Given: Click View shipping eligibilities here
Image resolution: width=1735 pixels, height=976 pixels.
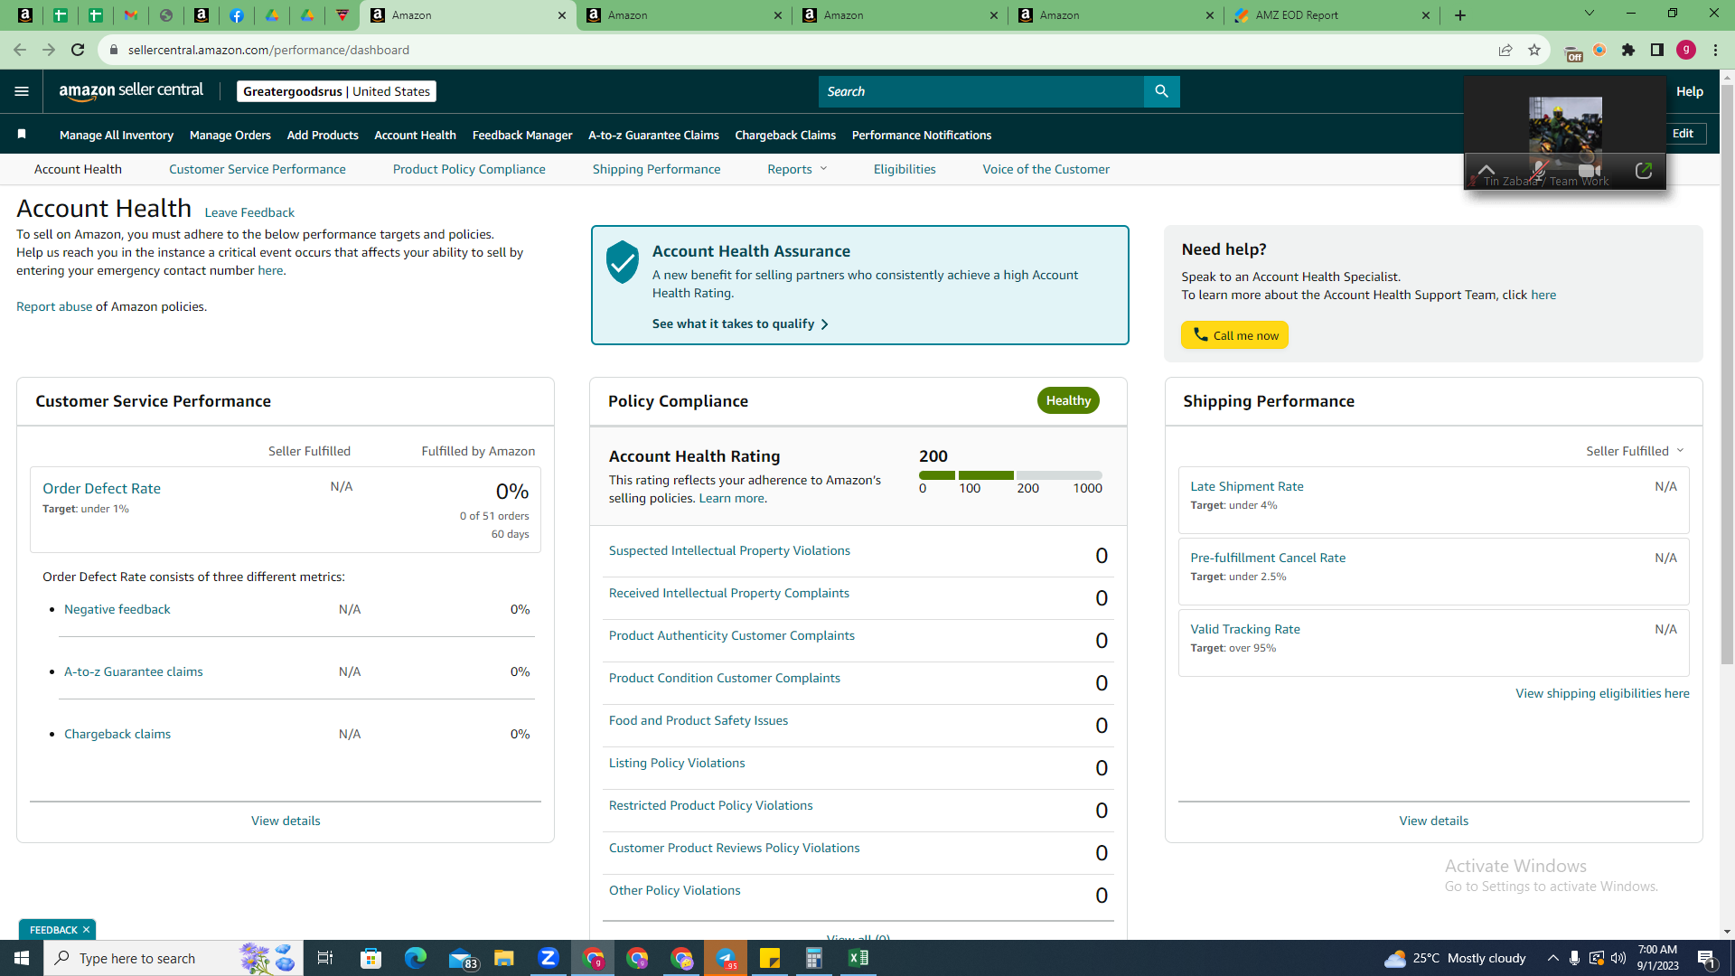Looking at the screenshot, I should [x=1602, y=693].
